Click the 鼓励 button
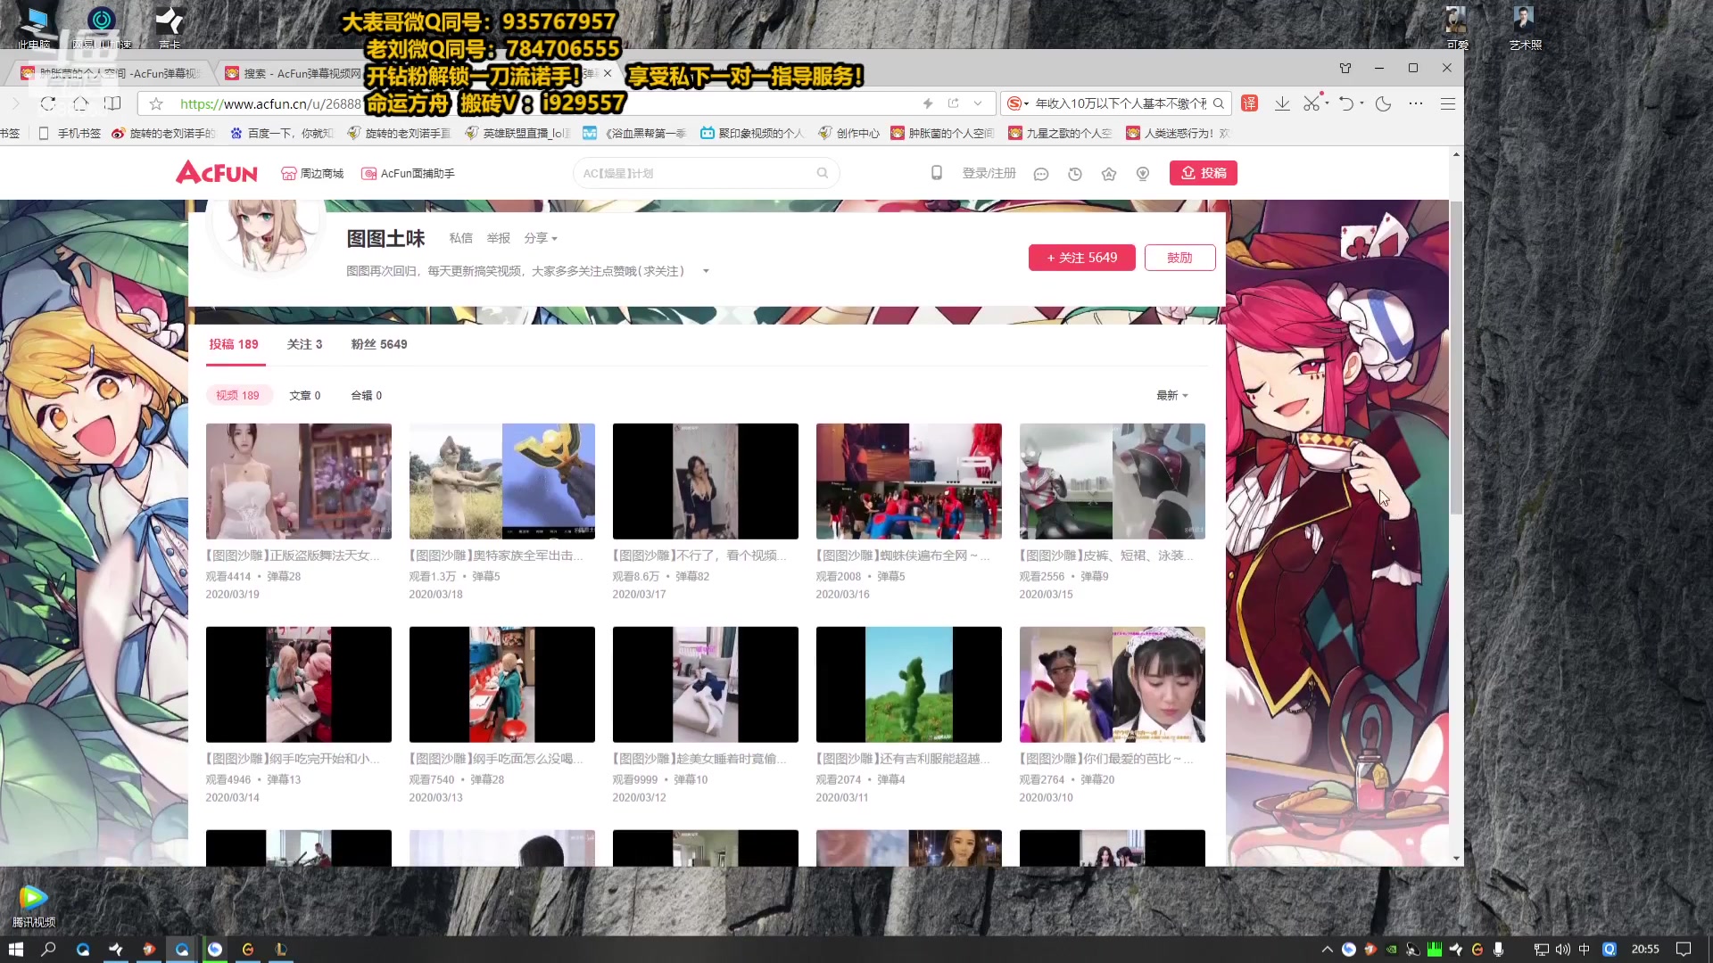1713x963 pixels. (x=1179, y=258)
